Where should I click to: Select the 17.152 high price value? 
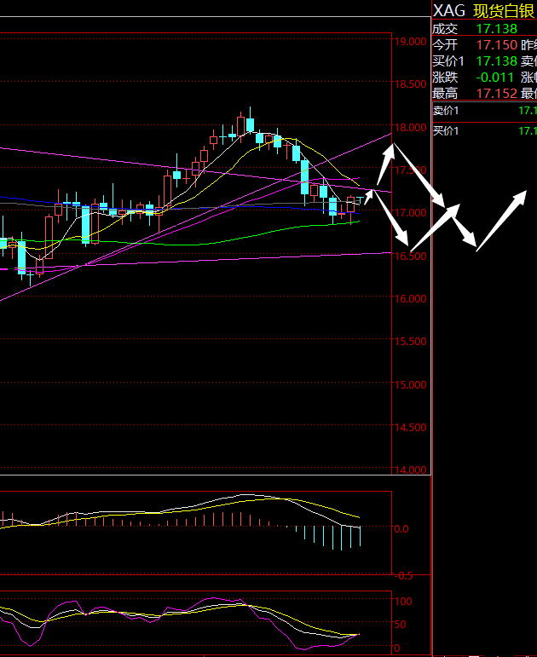(497, 93)
